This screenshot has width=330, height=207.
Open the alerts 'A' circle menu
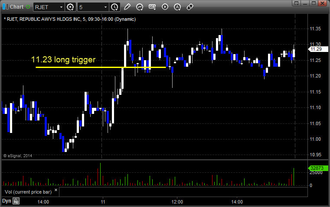click(177, 7)
